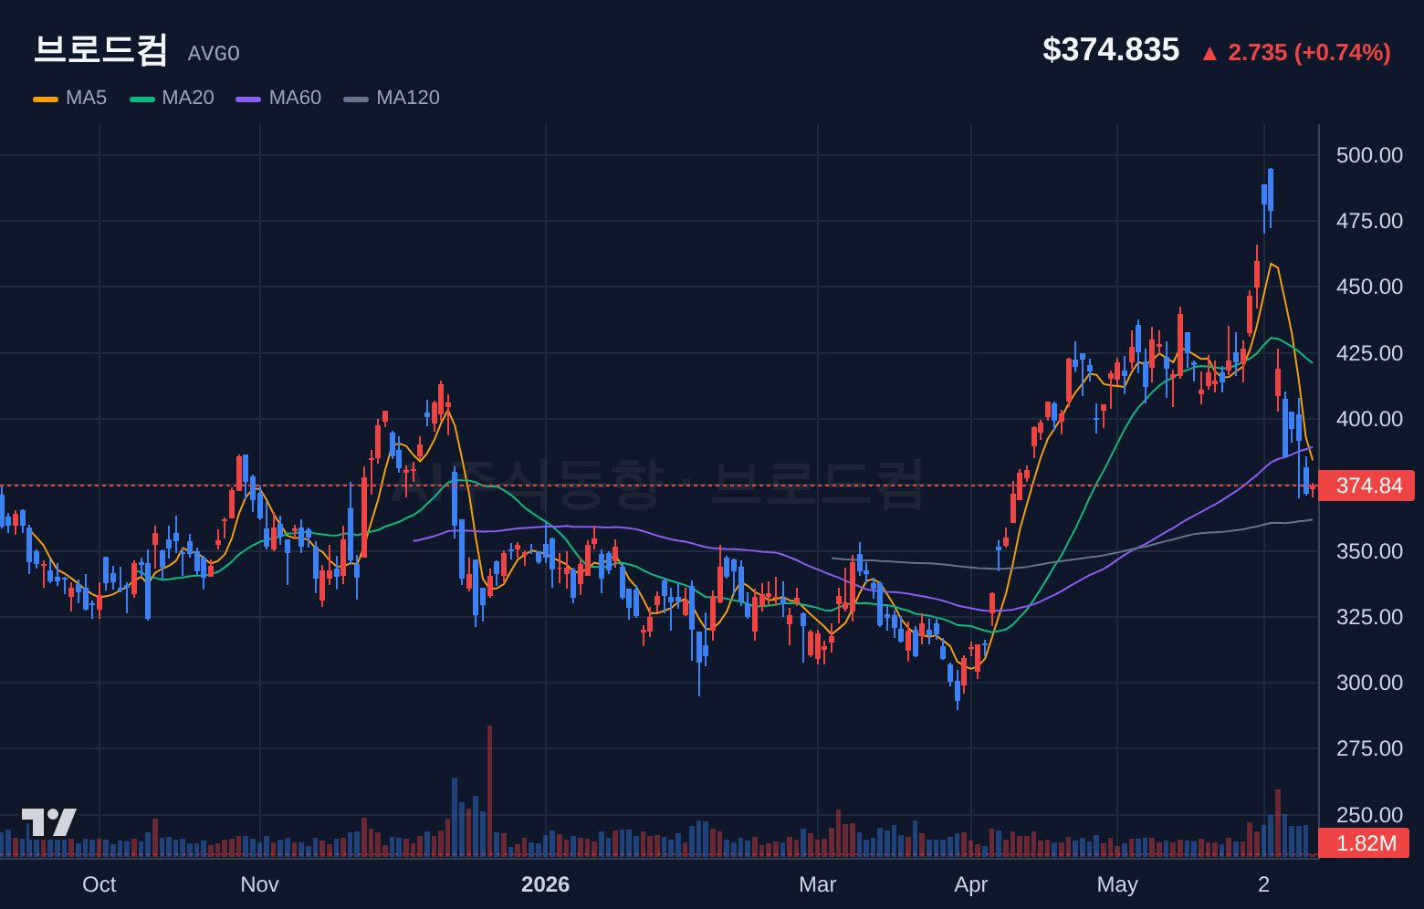
Task: Click the gray MA120 legend line
Action: click(356, 99)
